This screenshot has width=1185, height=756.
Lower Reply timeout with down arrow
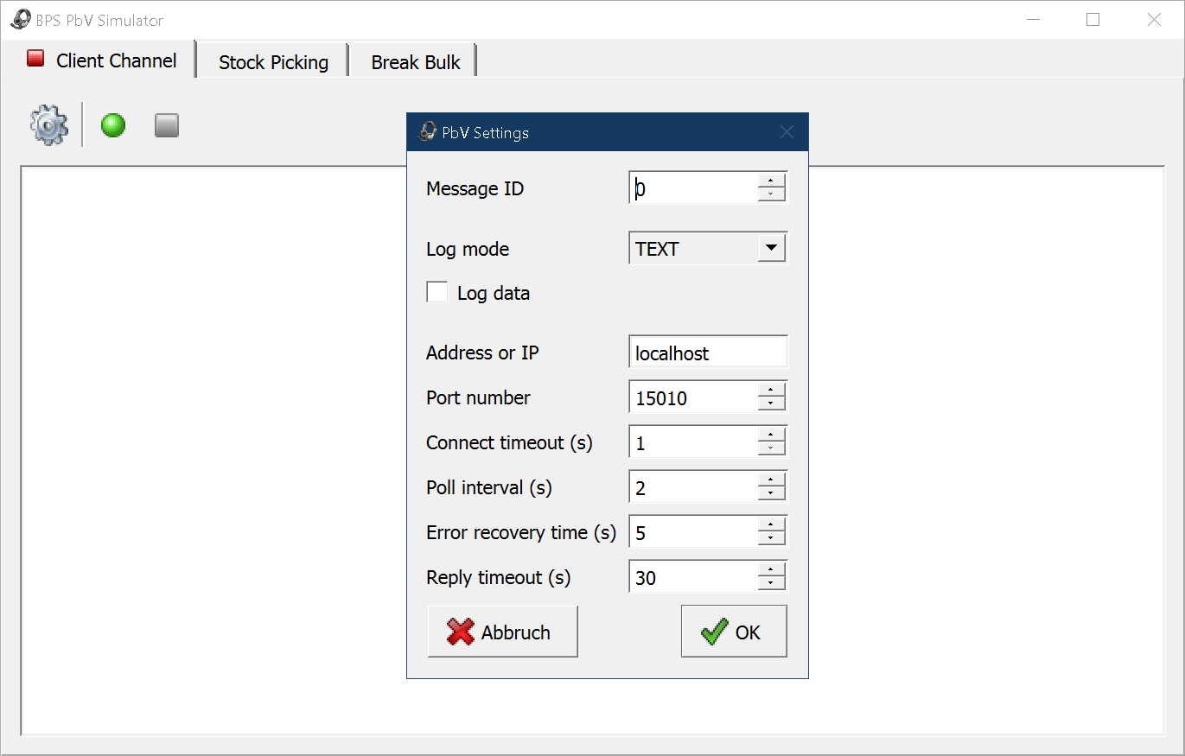click(771, 584)
